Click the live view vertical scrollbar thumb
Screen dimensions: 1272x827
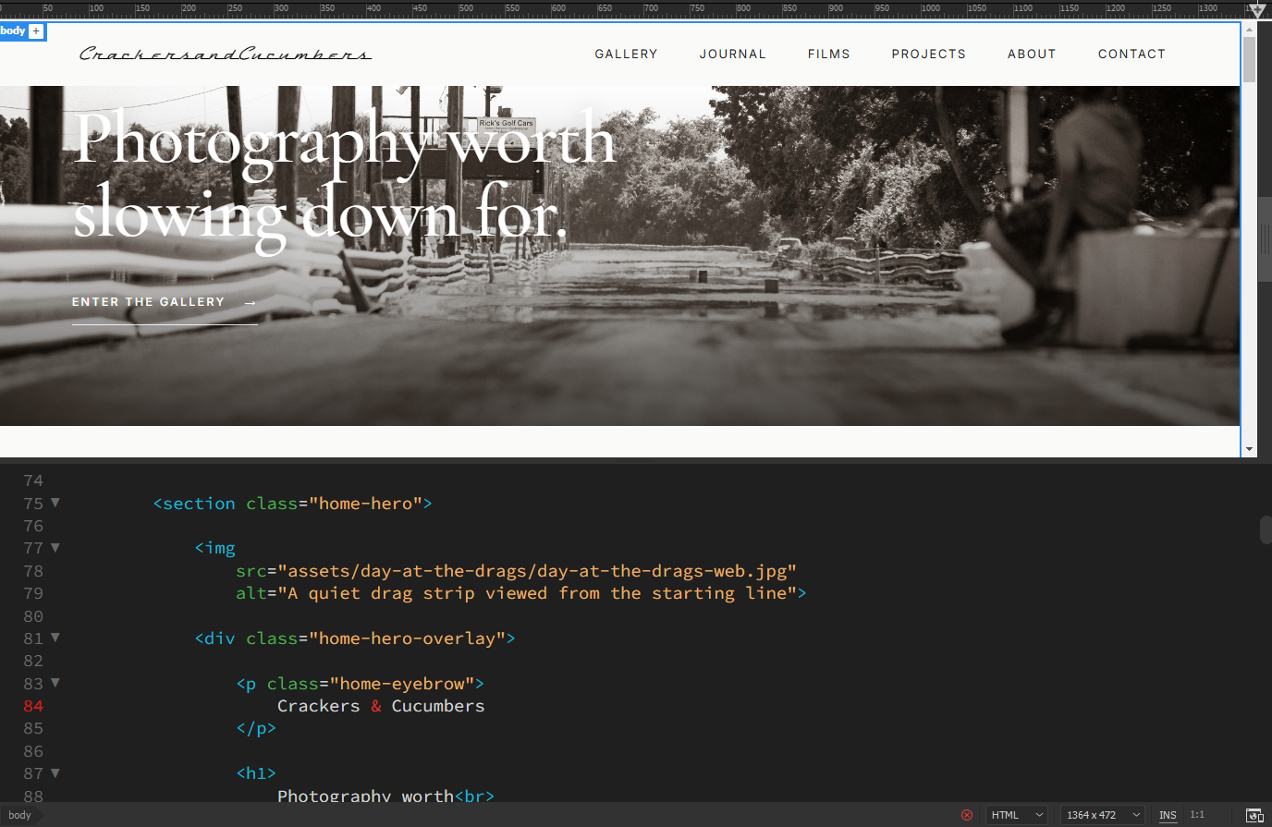[1250, 59]
